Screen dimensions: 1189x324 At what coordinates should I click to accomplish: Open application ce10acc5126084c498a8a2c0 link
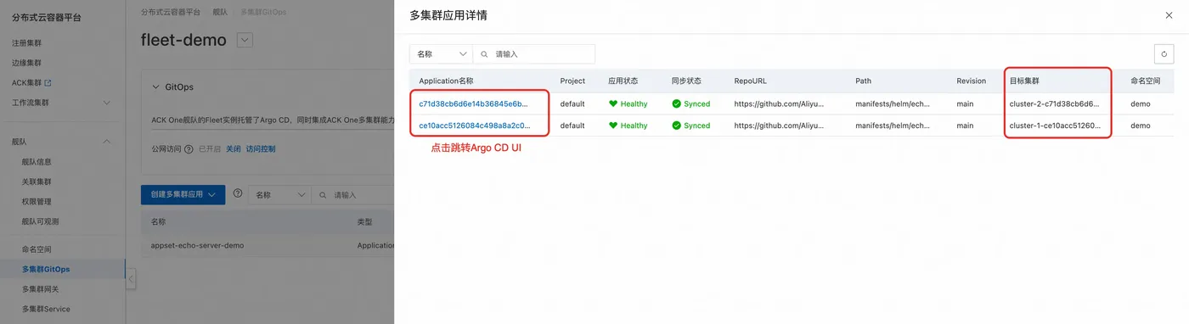(x=474, y=126)
